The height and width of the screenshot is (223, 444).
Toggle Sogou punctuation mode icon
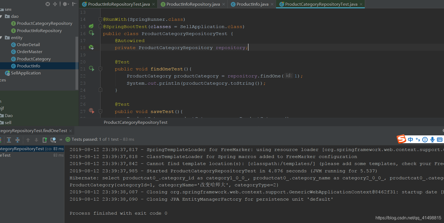418,139
